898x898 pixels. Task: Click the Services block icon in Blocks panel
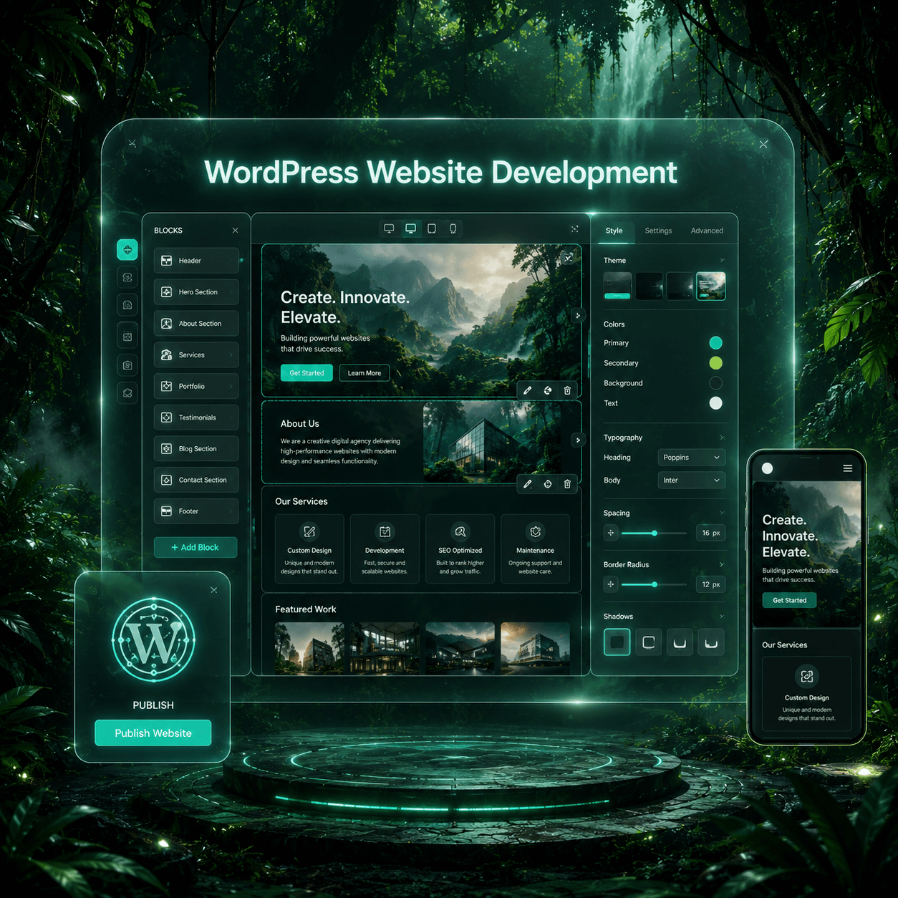click(166, 355)
